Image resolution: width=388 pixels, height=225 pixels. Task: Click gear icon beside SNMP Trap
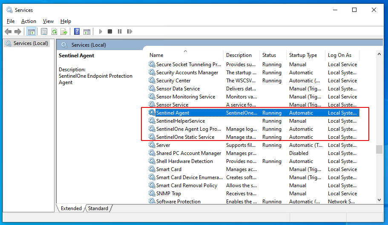click(x=152, y=194)
